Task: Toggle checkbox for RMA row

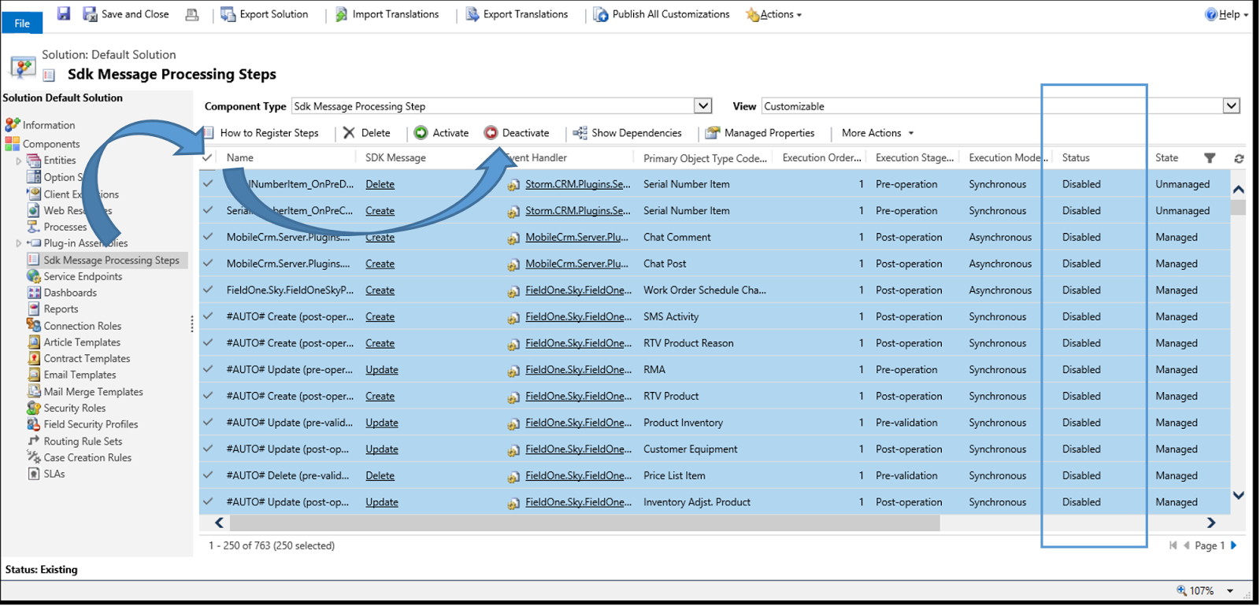Action: (x=208, y=369)
